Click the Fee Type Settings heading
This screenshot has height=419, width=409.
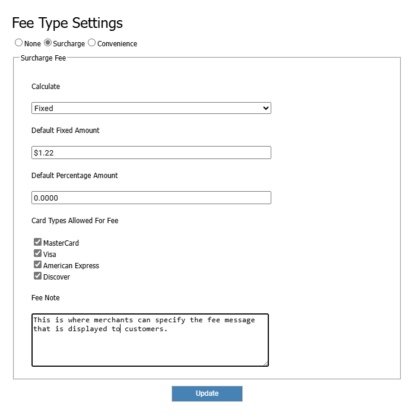pyautogui.click(x=67, y=23)
